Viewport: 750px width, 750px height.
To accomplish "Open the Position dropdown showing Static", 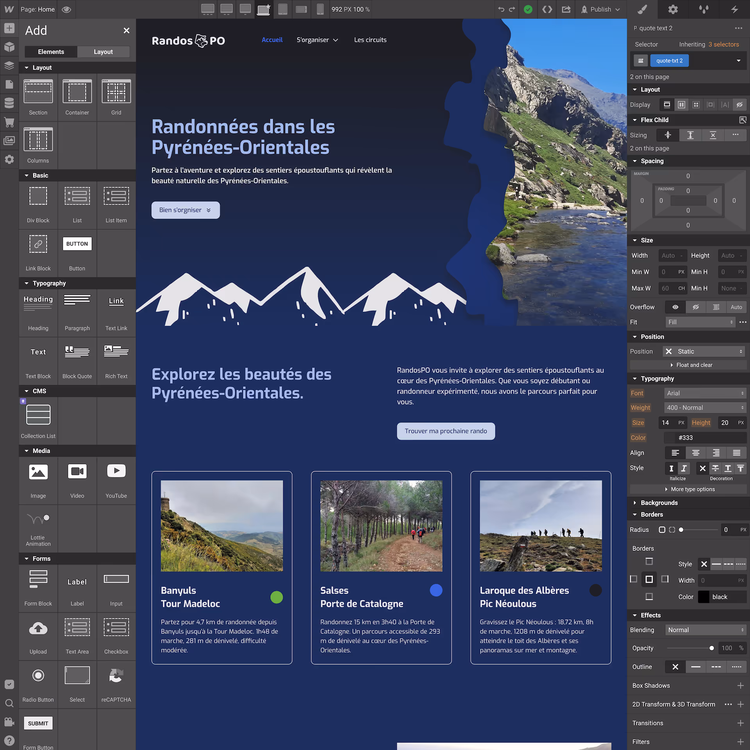I will point(703,351).
